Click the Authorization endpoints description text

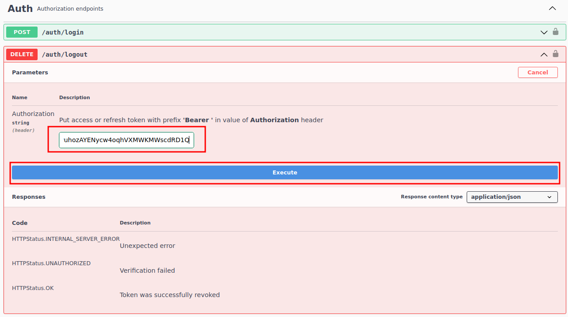pos(70,9)
